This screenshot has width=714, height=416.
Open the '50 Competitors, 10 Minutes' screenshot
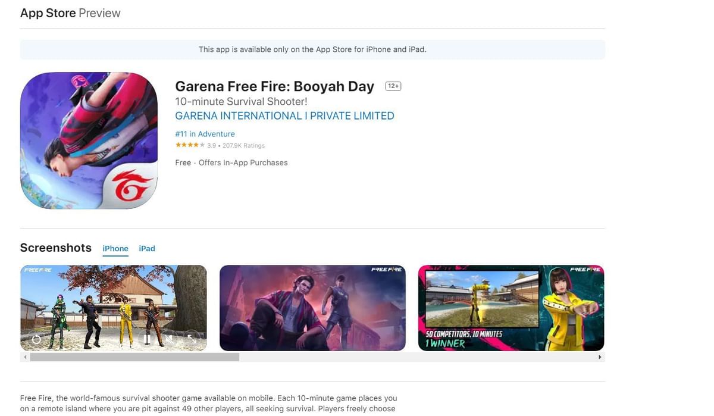(511, 307)
